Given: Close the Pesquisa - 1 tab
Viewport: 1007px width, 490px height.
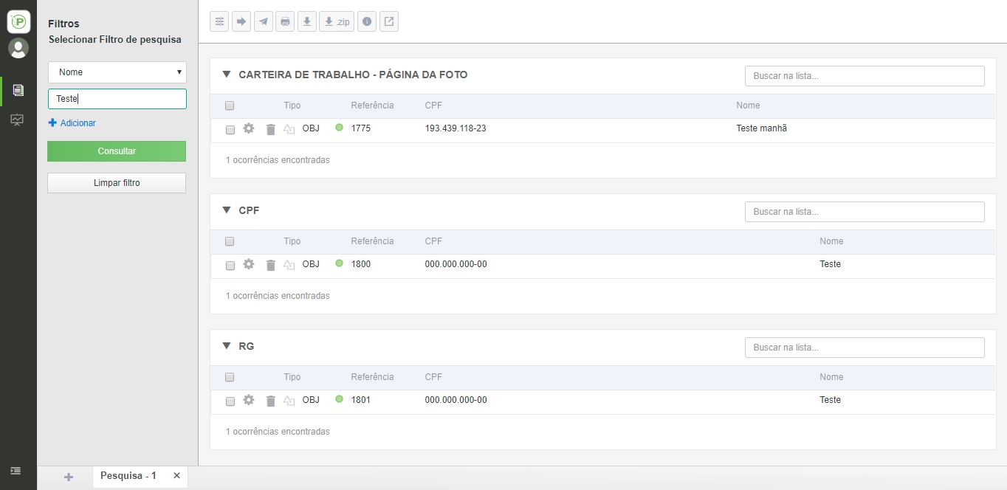Looking at the screenshot, I should coord(176,476).
